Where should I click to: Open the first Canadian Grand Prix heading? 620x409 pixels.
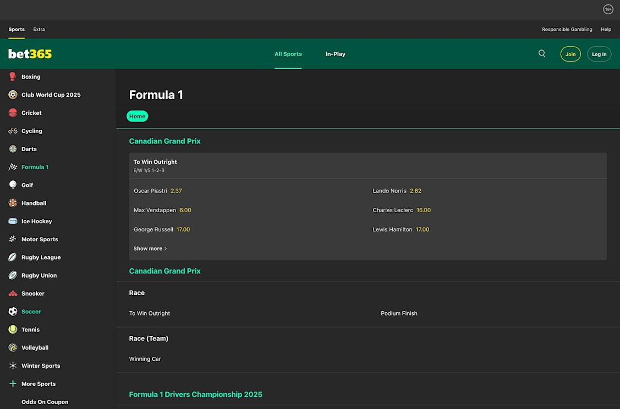point(165,141)
